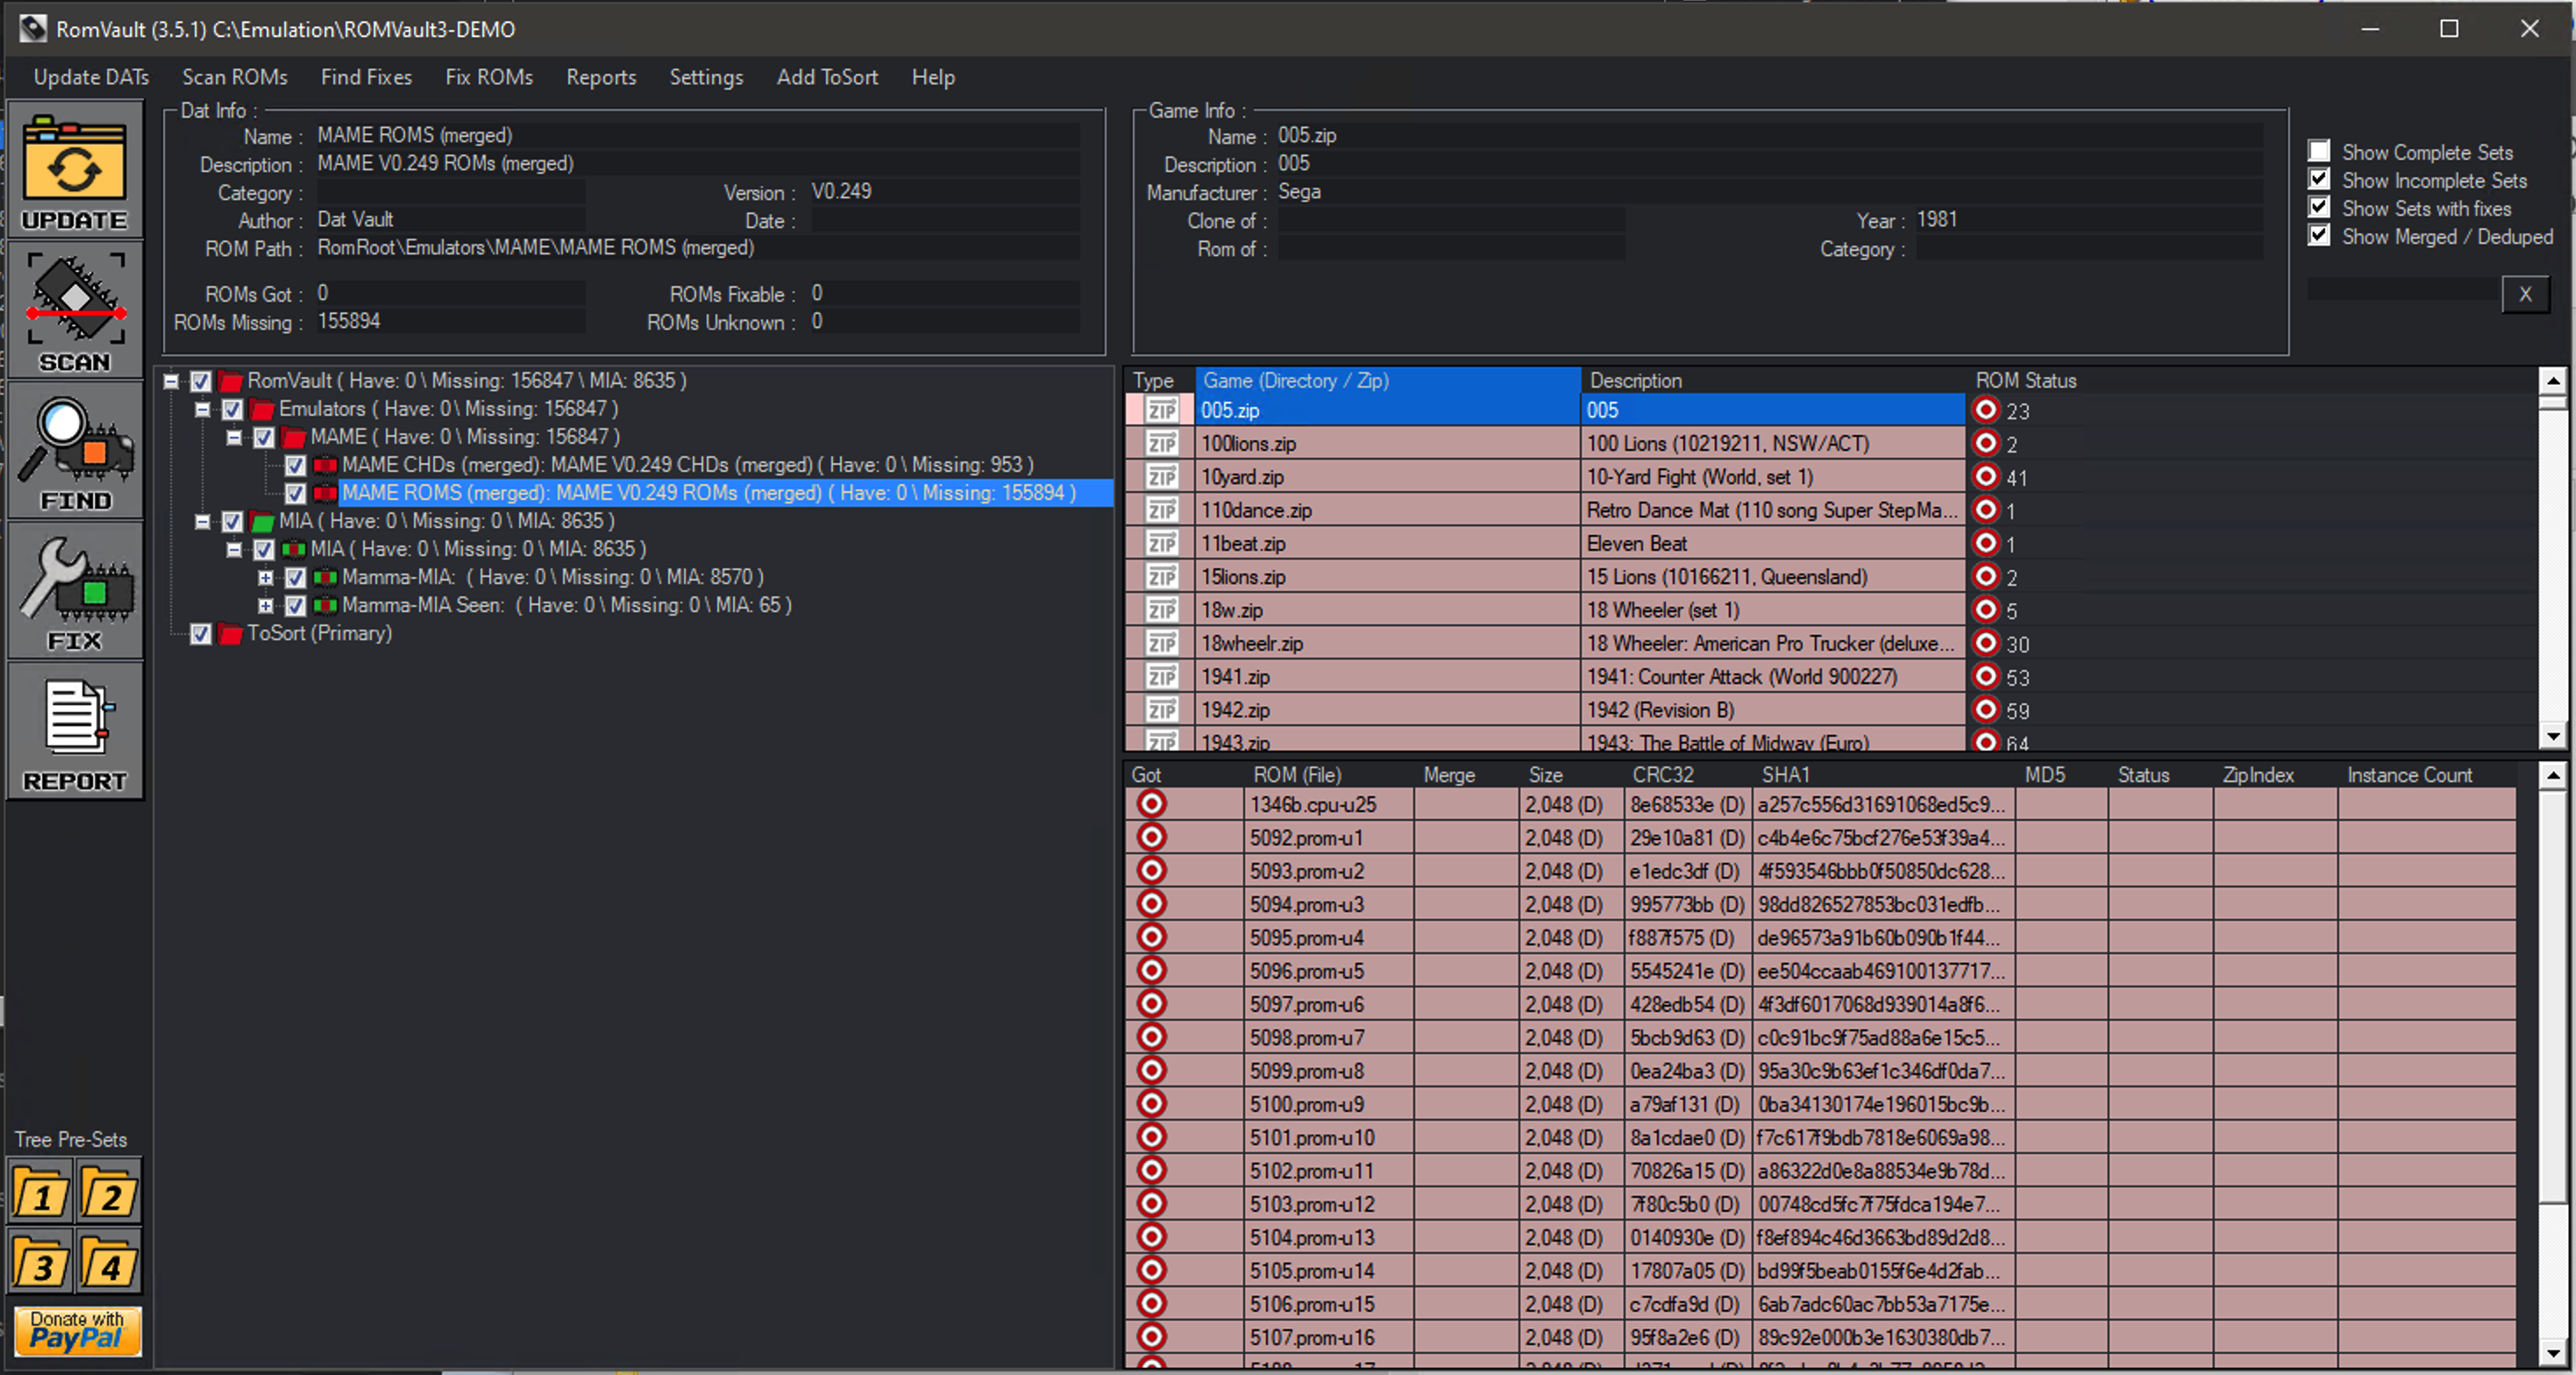The height and width of the screenshot is (1375, 2576).
Task: Click the ZIP icon next to 110dance.zip
Action: [x=1162, y=510]
